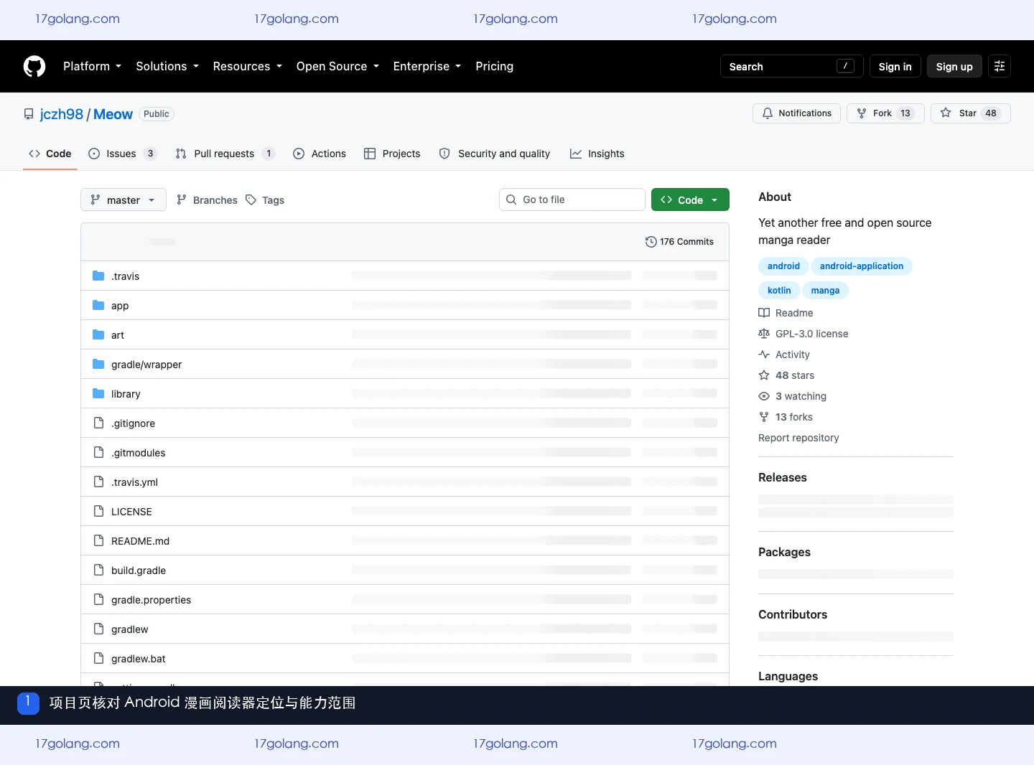Screen dimensions: 1034x765
Task: Open the gradle.properties file
Action: [x=151, y=600]
